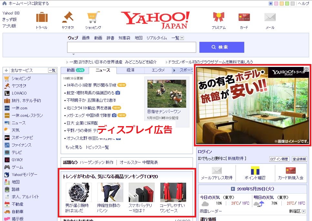Viewport: 312px width, 221px height.
Task: Click the Yahoo! JAPAN logo
Action: (x=155, y=20)
